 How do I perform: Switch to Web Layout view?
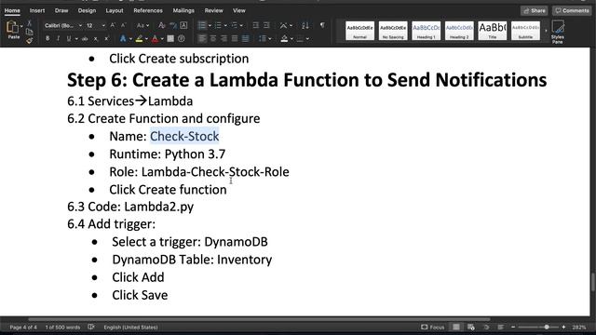pyautogui.click(x=471, y=327)
